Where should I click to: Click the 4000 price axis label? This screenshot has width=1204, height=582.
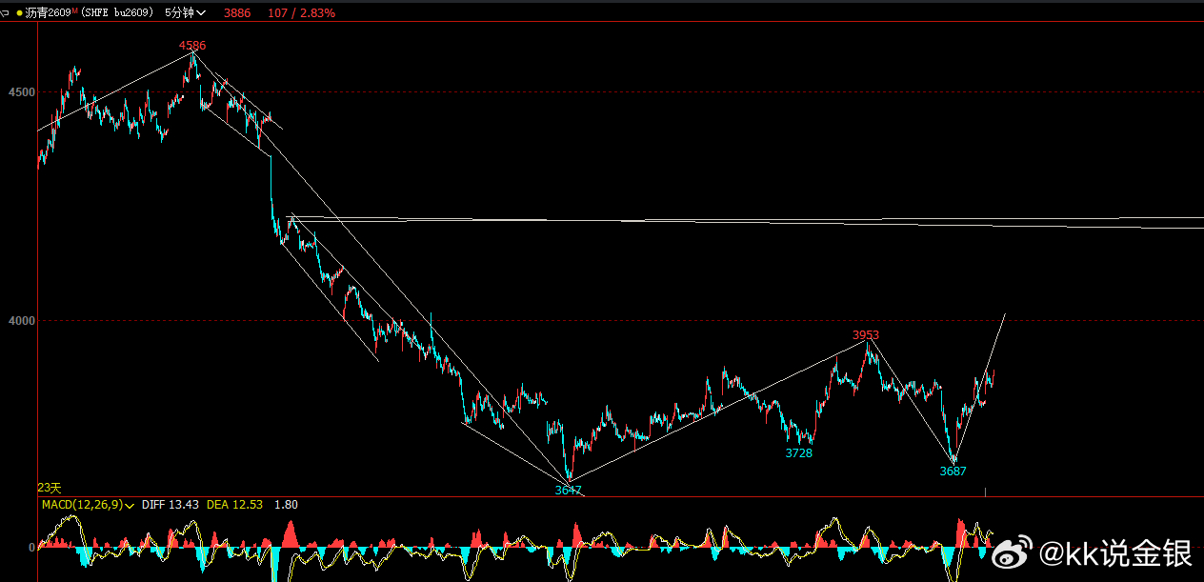point(23,321)
